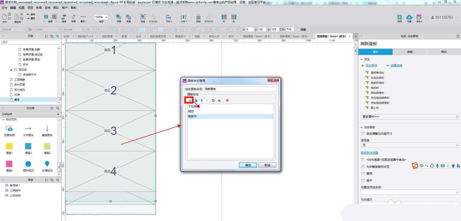Viewport: 461px width, 221px height.
Task: Click the 添加用例 link
Action: (371, 65)
